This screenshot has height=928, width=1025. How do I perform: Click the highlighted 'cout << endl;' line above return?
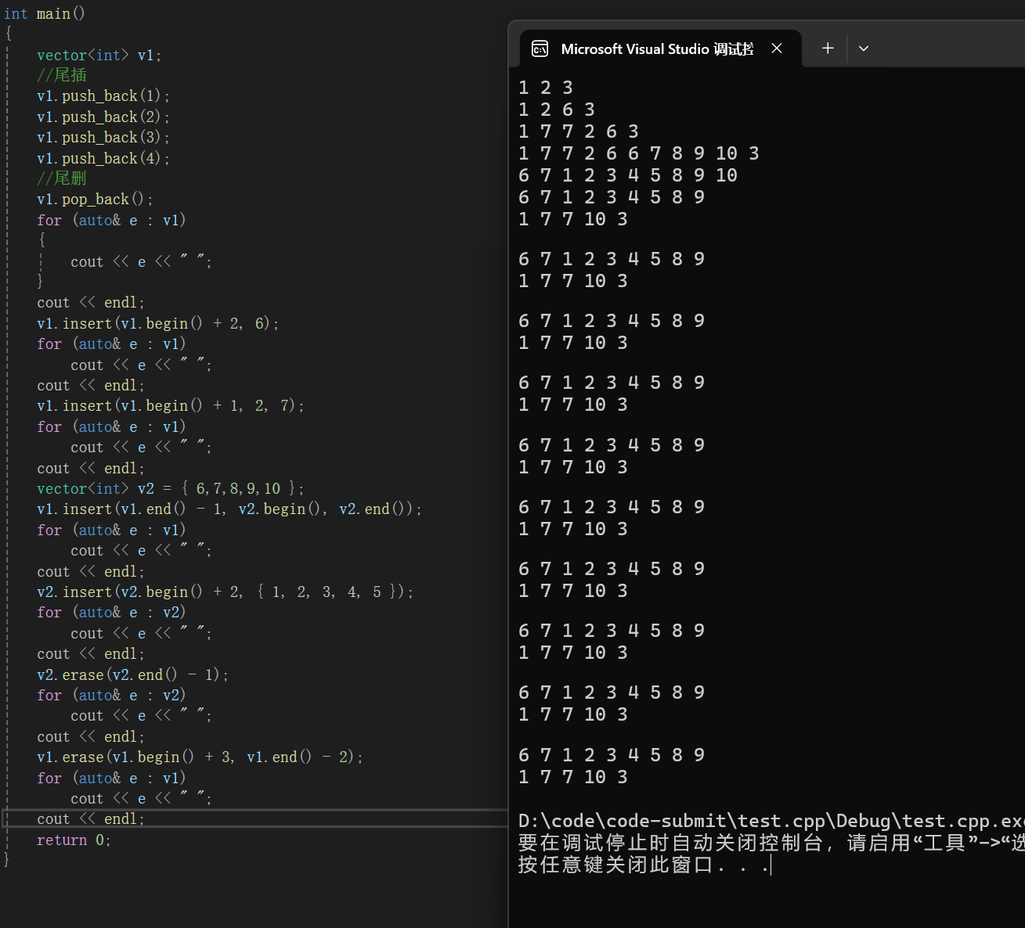point(91,819)
